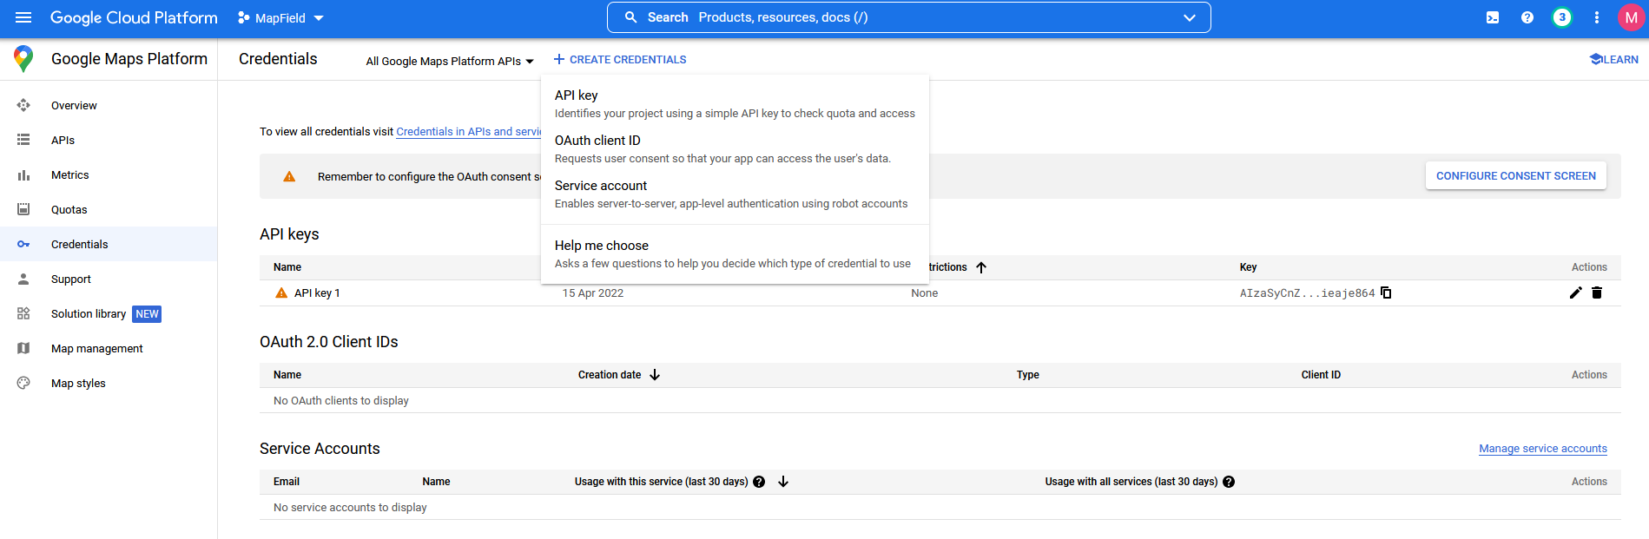Screen dimensions: 1649x539
Task: Choose OAuth client ID option
Action: pos(735,148)
